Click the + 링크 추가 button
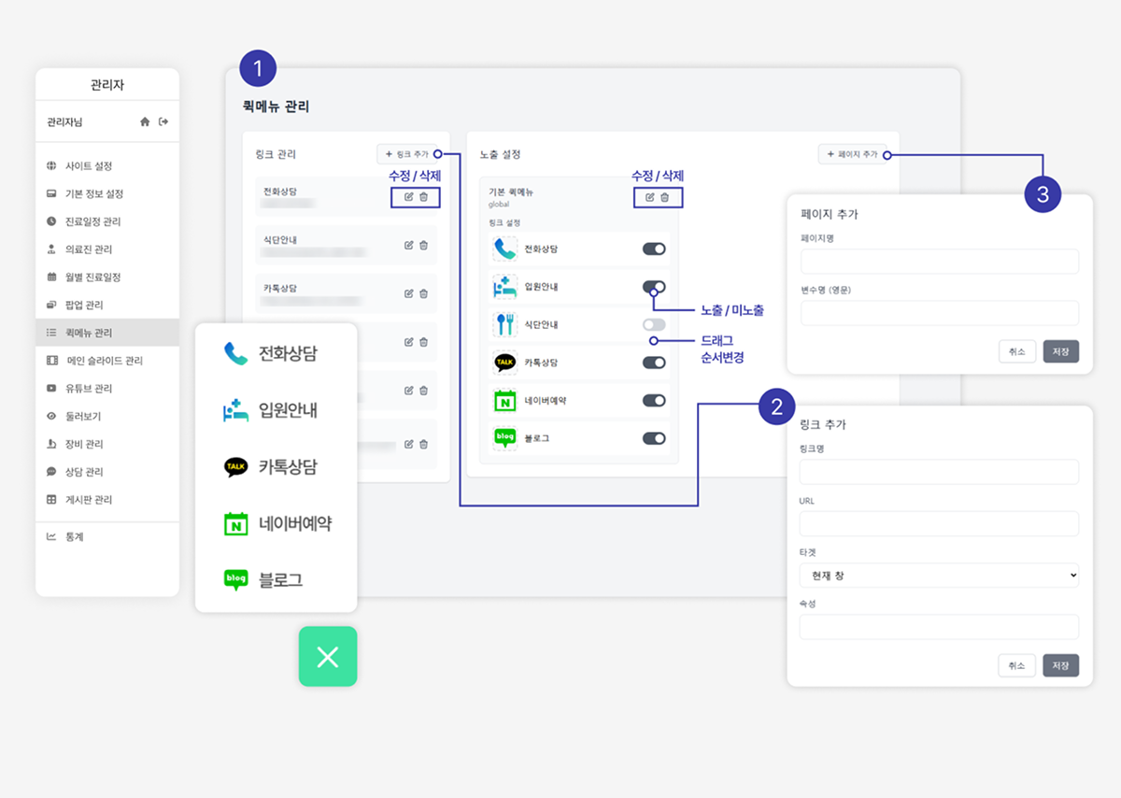The image size is (1121, 798). pos(407,153)
